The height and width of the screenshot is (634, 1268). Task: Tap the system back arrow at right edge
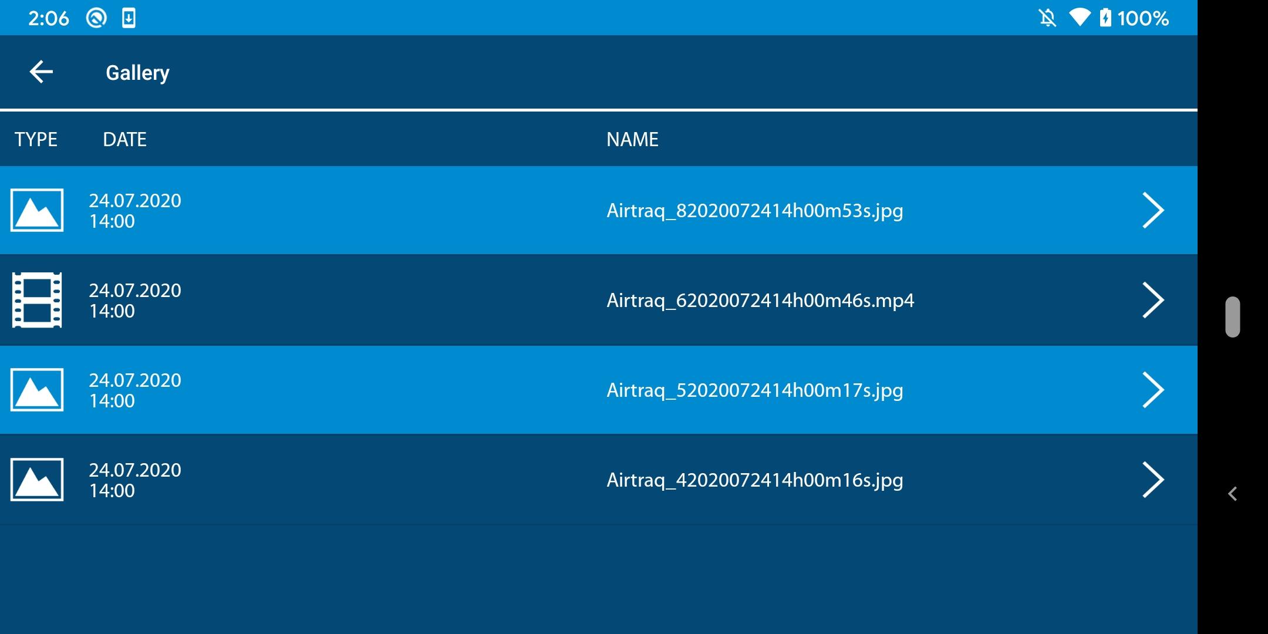point(1233,494)
